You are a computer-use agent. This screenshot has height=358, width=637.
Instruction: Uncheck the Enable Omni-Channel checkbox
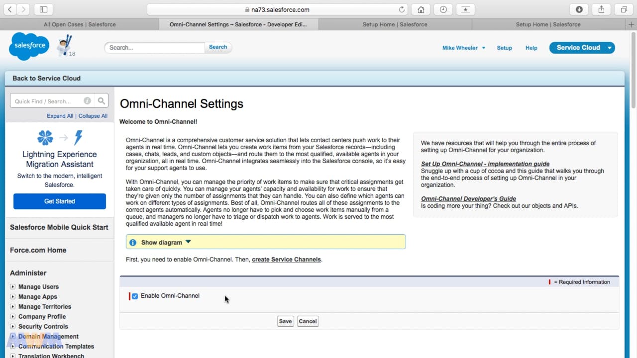[135, 296]
